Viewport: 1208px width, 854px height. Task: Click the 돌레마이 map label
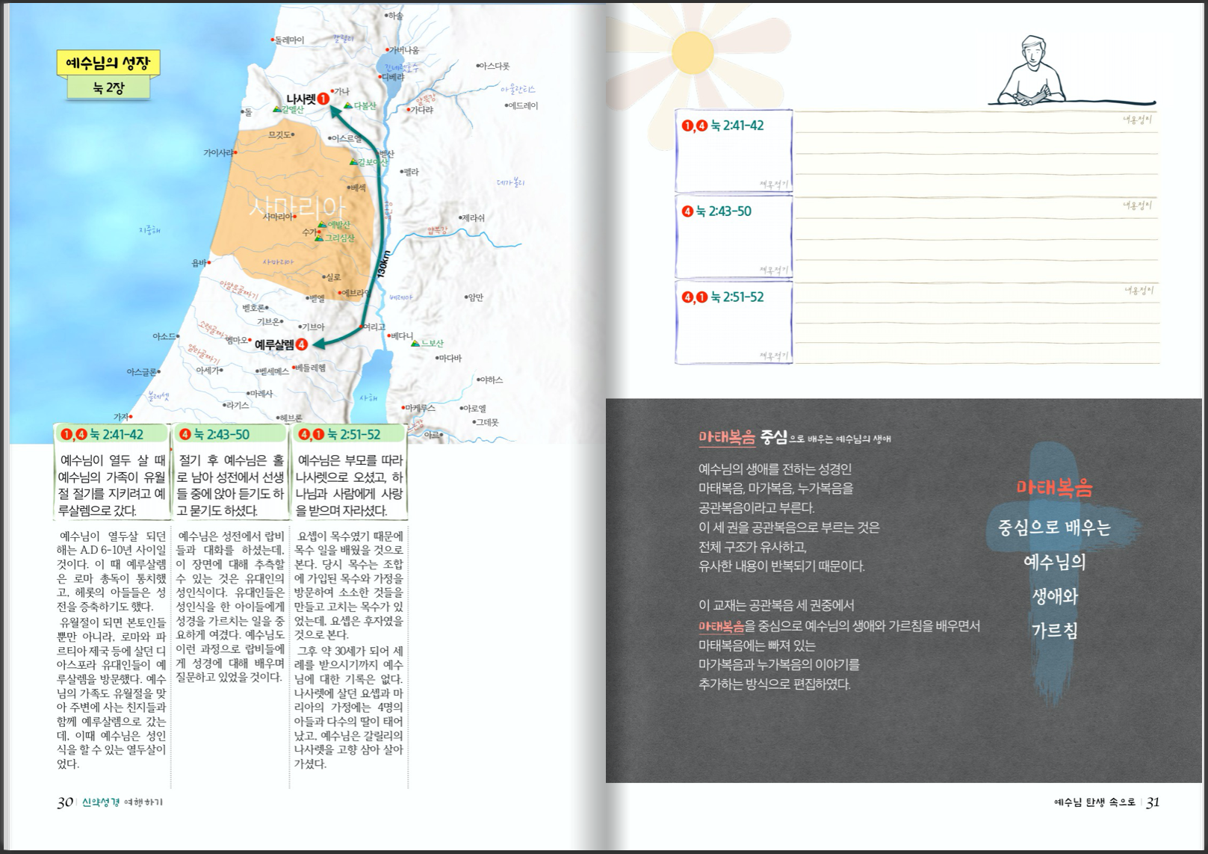pyautogui.click(x=289, y=40)
